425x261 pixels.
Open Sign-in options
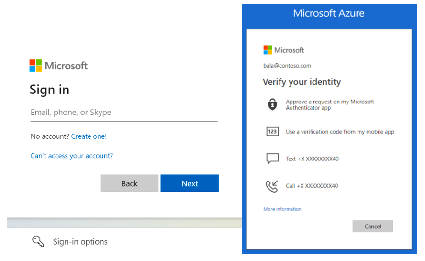pos(80,241)
